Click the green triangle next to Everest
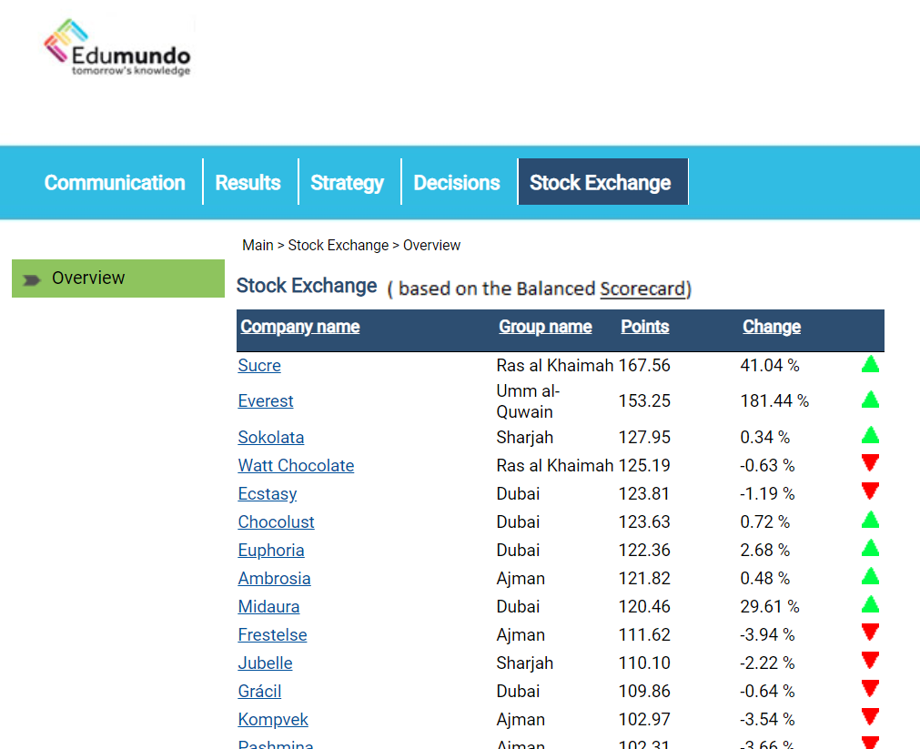 tap(870, 399)
